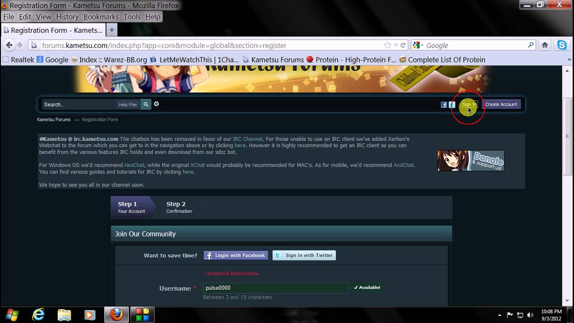Click the Skype toolbar icon
The image size is (574, 323).
[562, 45]
